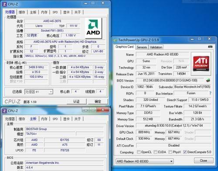The height and width of the screenshot is (171, 218).
Task: Click the screenshot camera icon in GPU-Z
Action: click(210, 47)
